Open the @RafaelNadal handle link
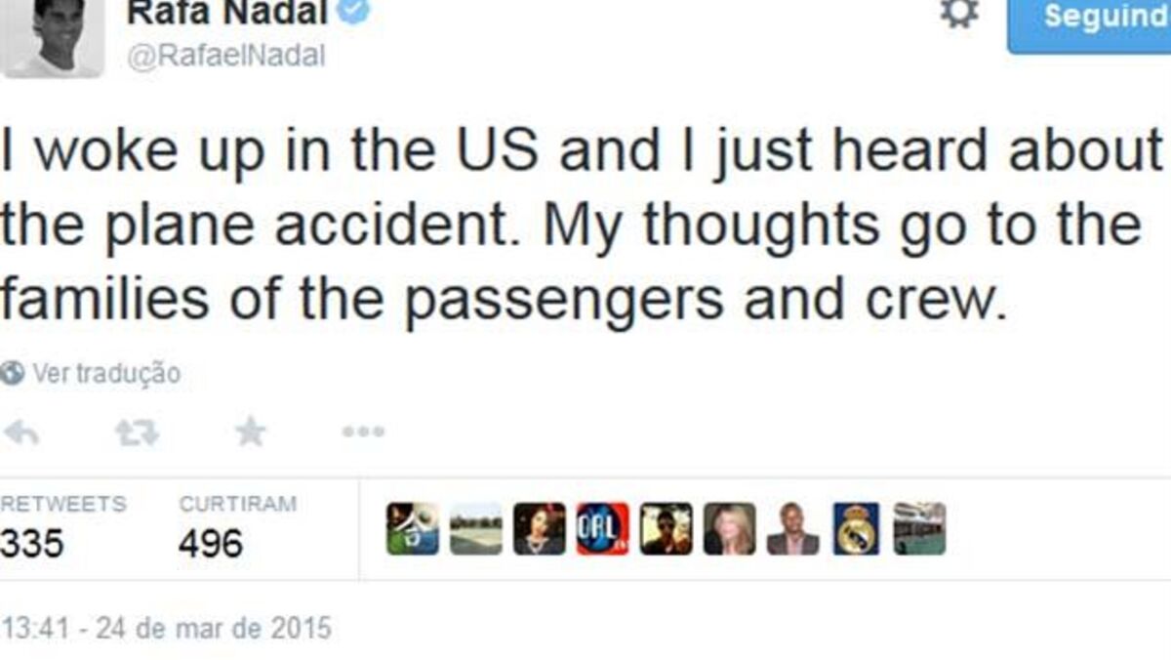This screenshot has width=1171, height=660. [225, 57]
